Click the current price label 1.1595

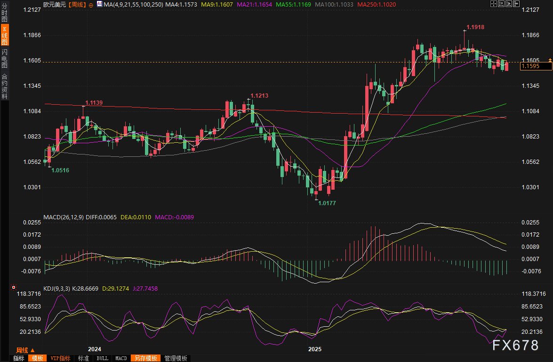pos(536,67)
